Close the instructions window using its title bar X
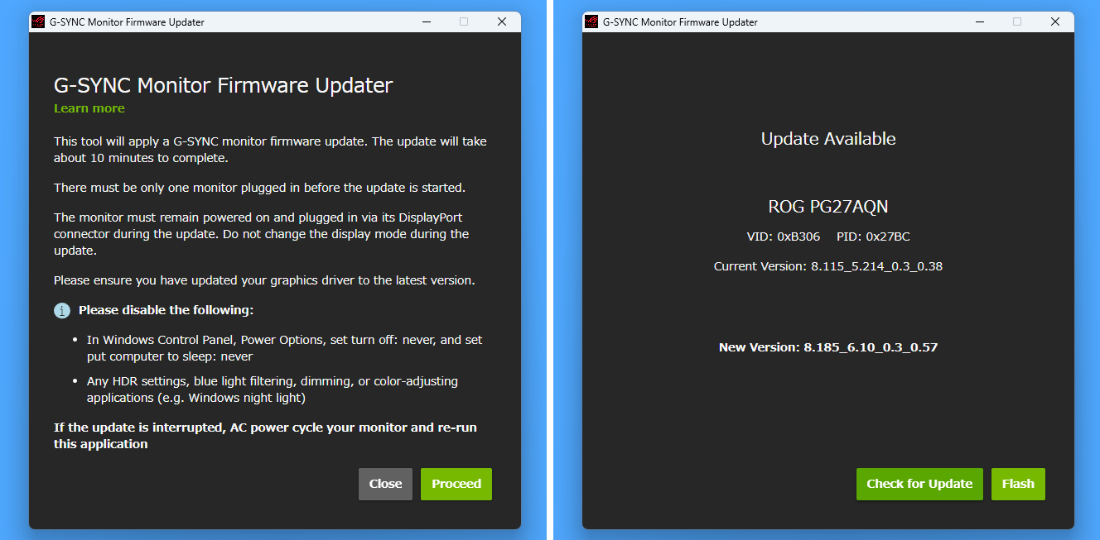Image resolution: width=1100 pixels, height=540 pixels. [x=502, y=22]
